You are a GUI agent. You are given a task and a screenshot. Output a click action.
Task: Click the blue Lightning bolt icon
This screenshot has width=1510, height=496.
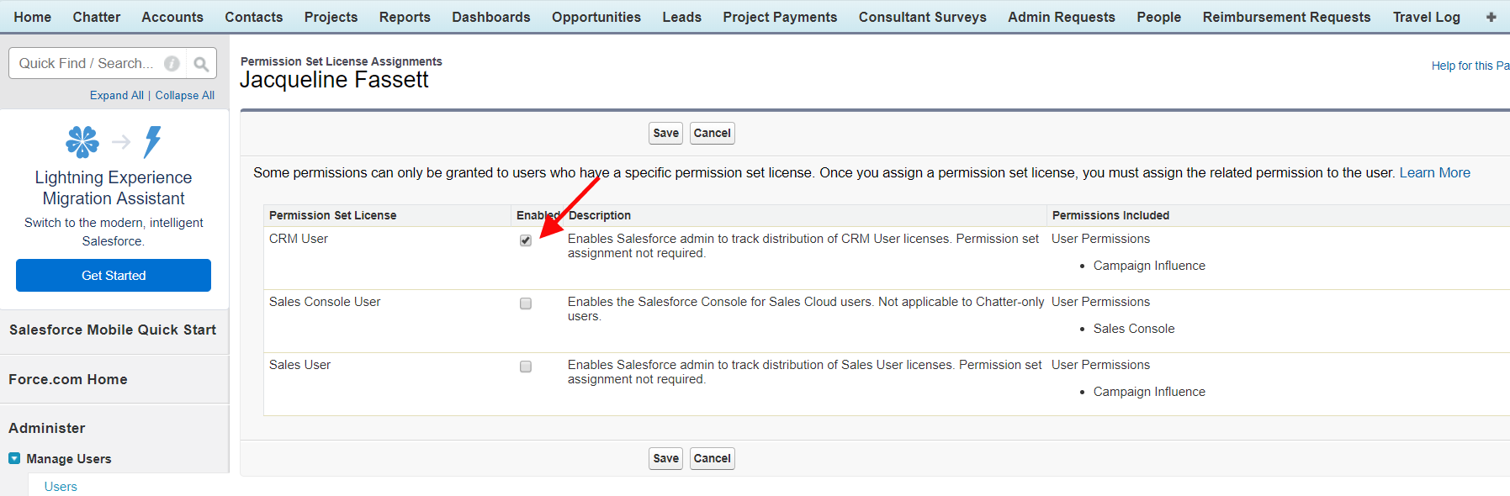152,142
